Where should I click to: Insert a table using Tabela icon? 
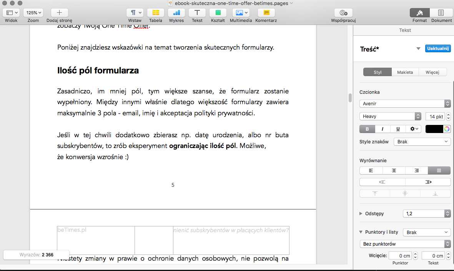pyautogui.click(x=156, y=13)
